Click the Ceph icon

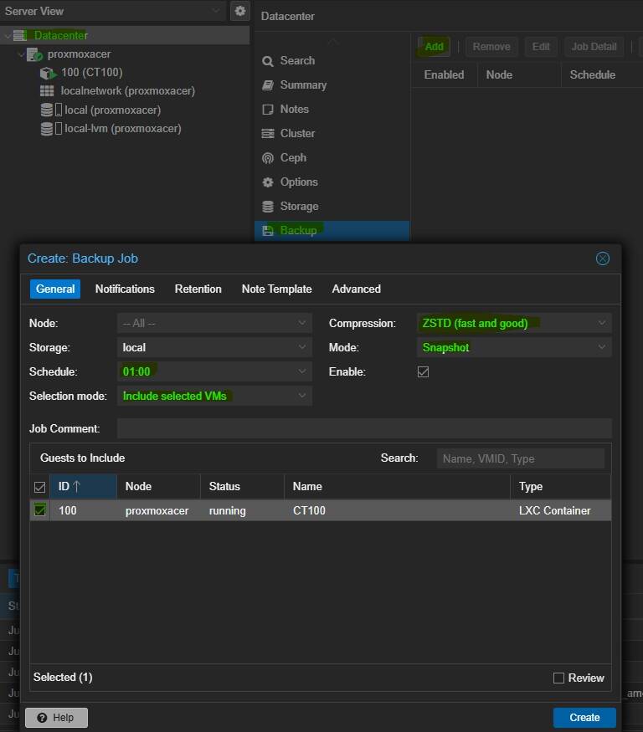pos(268,158)
